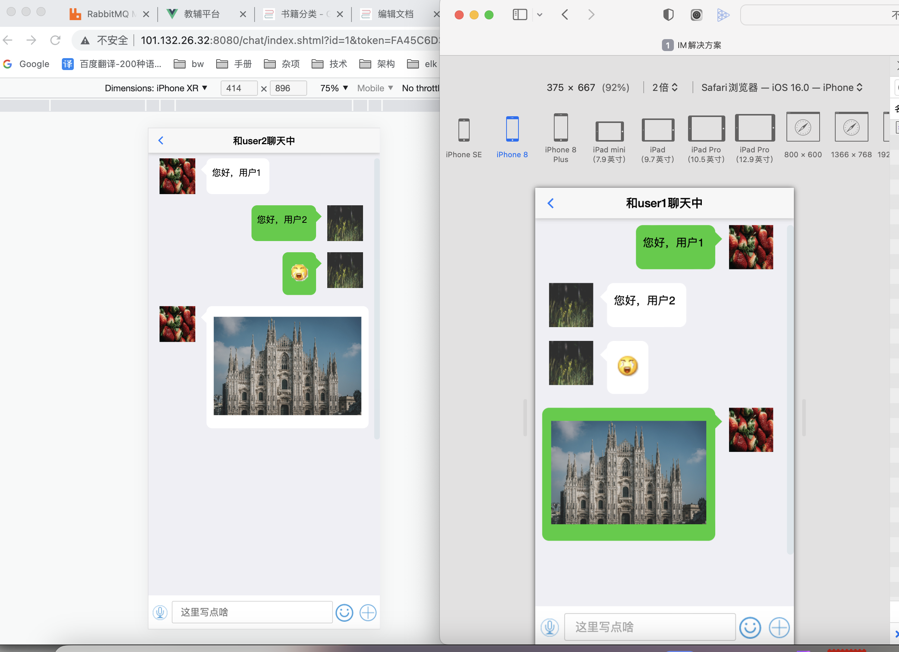Click plus attachment icon in Chrome chat

(x=368, y=613)
